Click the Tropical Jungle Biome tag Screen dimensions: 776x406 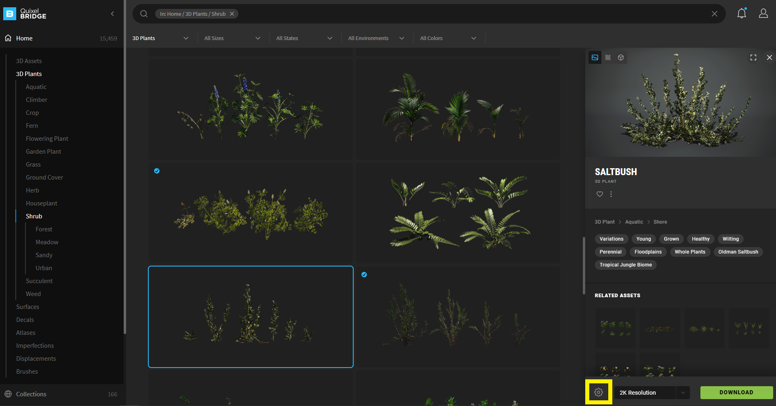(x=626, y=265)
